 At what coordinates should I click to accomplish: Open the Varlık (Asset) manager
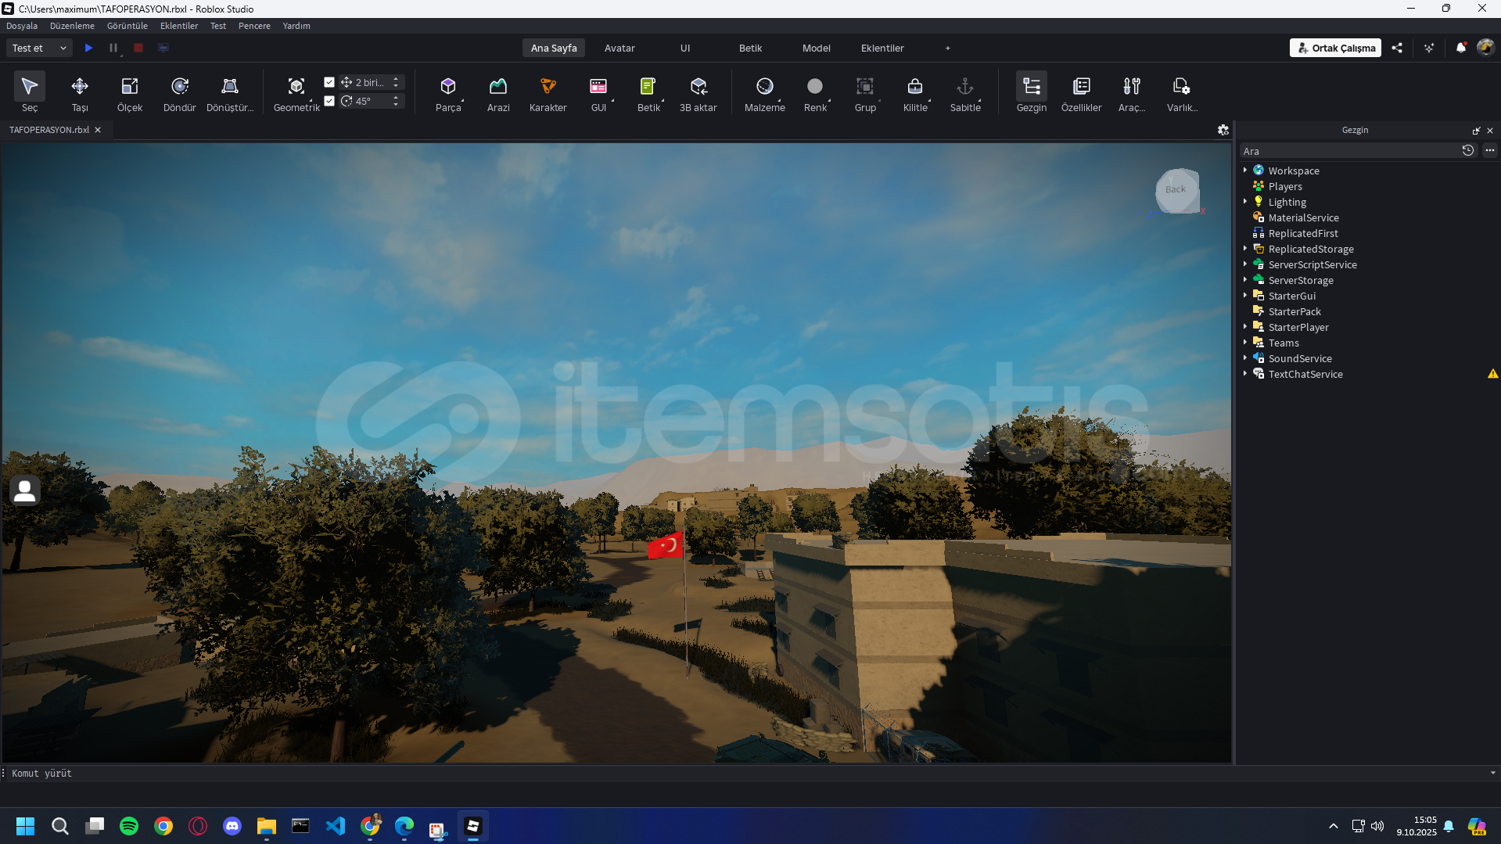point(1182,92)
